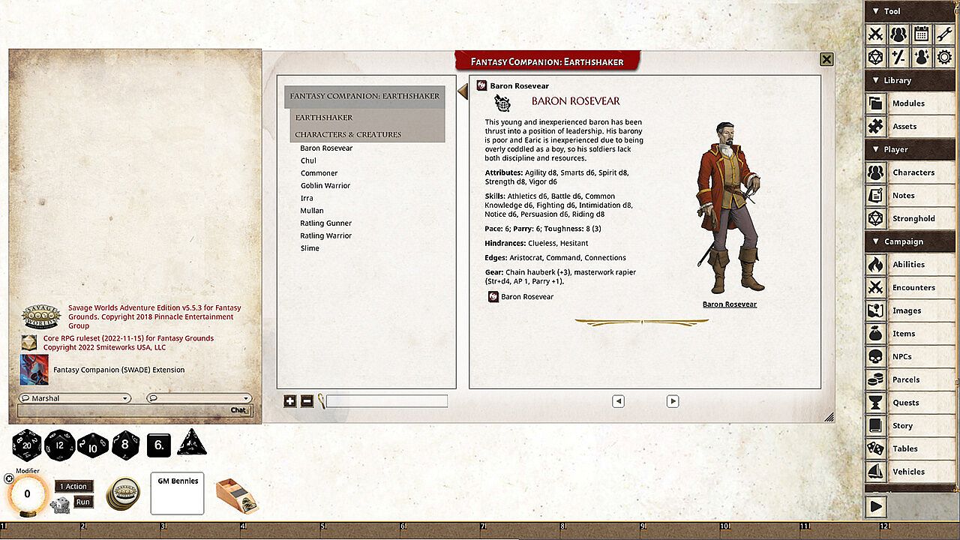Open the party sheet tool icon in Tool section
The height and width of the screenshot is (540, 960).
[x=898, y=34]
